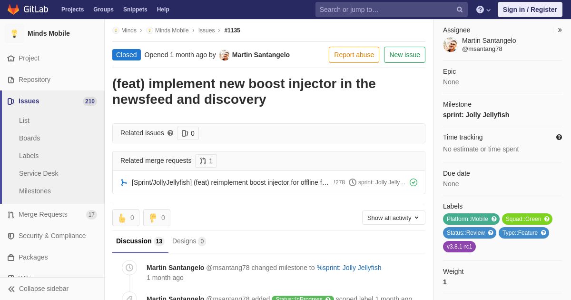Switch to the Designs tab

pos(189,241)
